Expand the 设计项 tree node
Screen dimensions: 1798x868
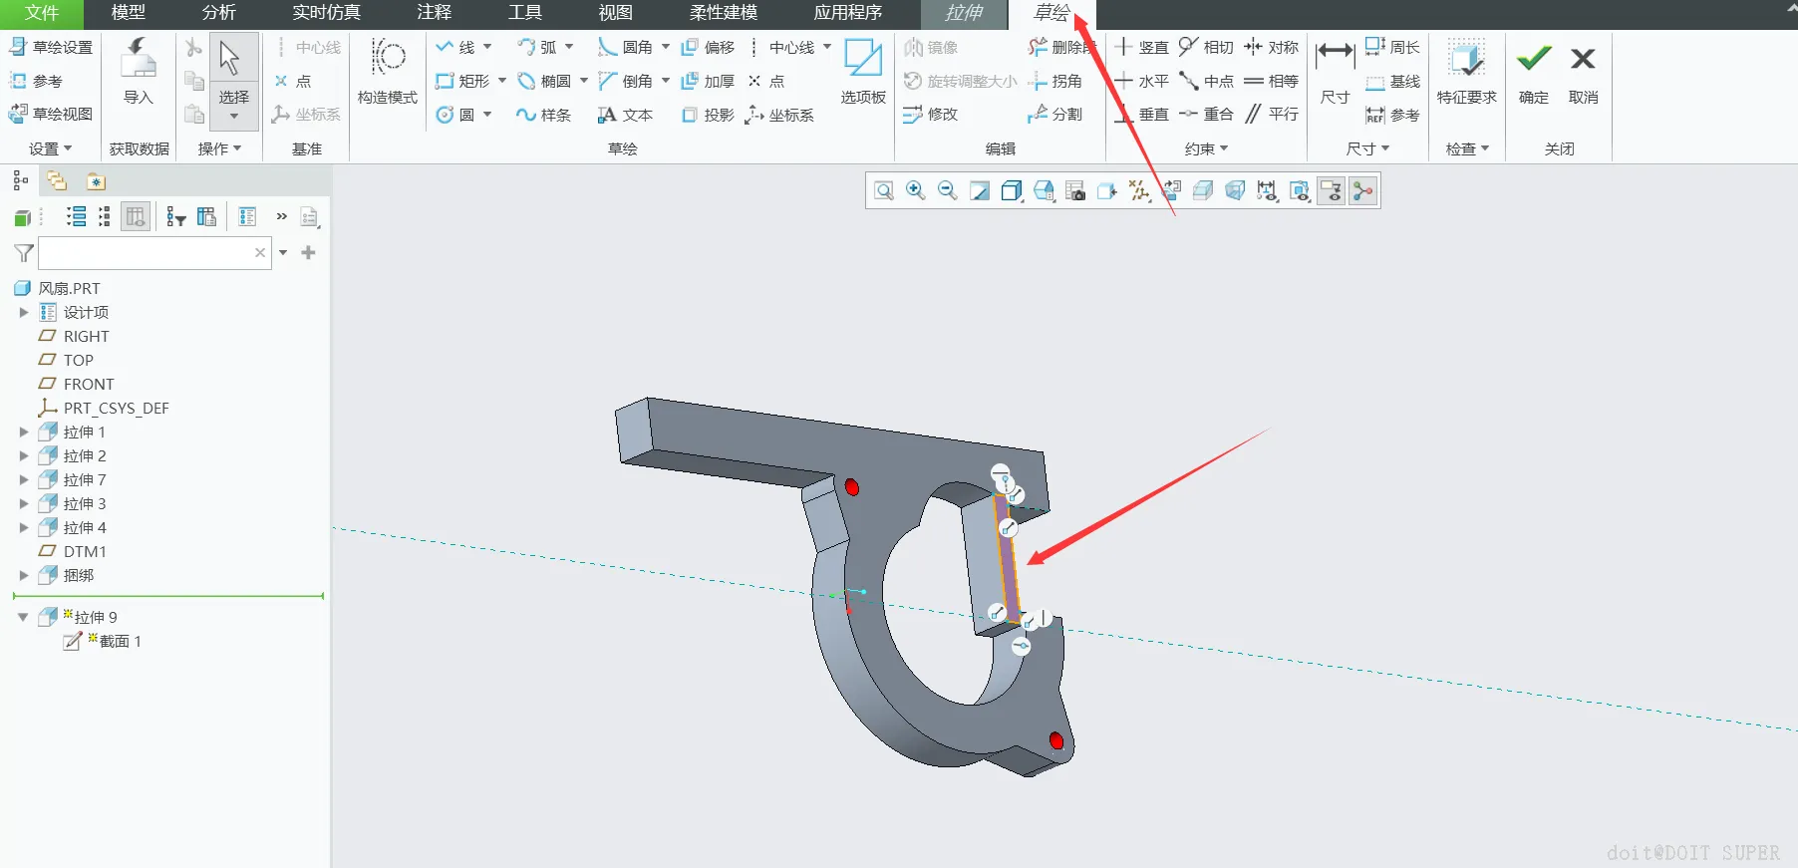click(x=24, y=313)
